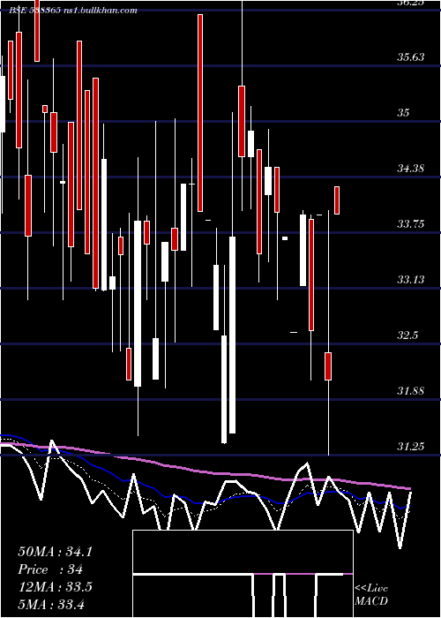Click the 34.38 price axis label
The width and height of the screenshot is (441, 618).
[411, 169]
